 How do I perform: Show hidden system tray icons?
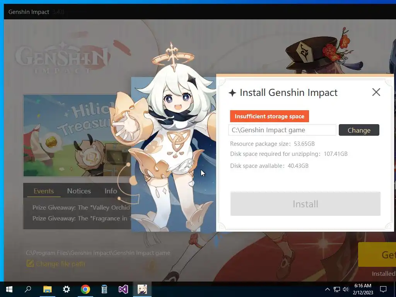pyautogui.click(x=327, y=289)
